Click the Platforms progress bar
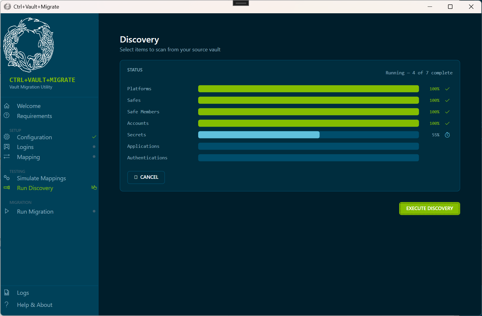The image size is (482, 316). 308,89
